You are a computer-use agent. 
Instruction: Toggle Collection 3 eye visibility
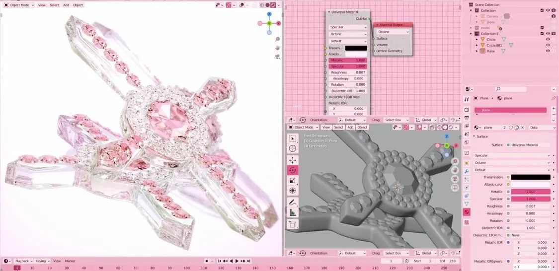[x=548, y=33]
